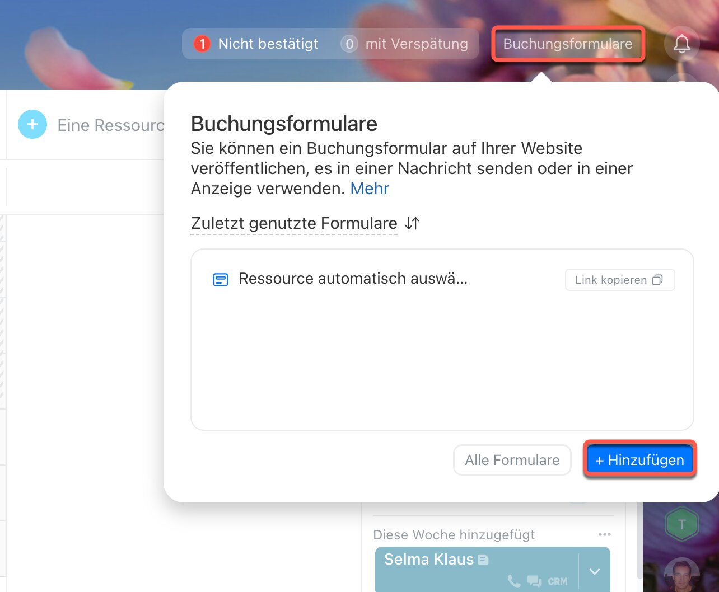This screenshot has width=719, height=592.
Task: Show mit Verspätung bookings counter
Action: [404, 44]
